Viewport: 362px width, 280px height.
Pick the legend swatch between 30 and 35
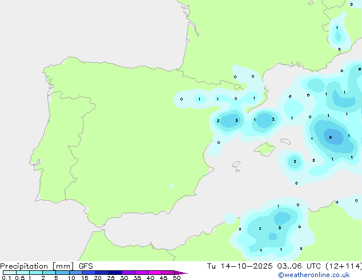click(x=128, y=273)
